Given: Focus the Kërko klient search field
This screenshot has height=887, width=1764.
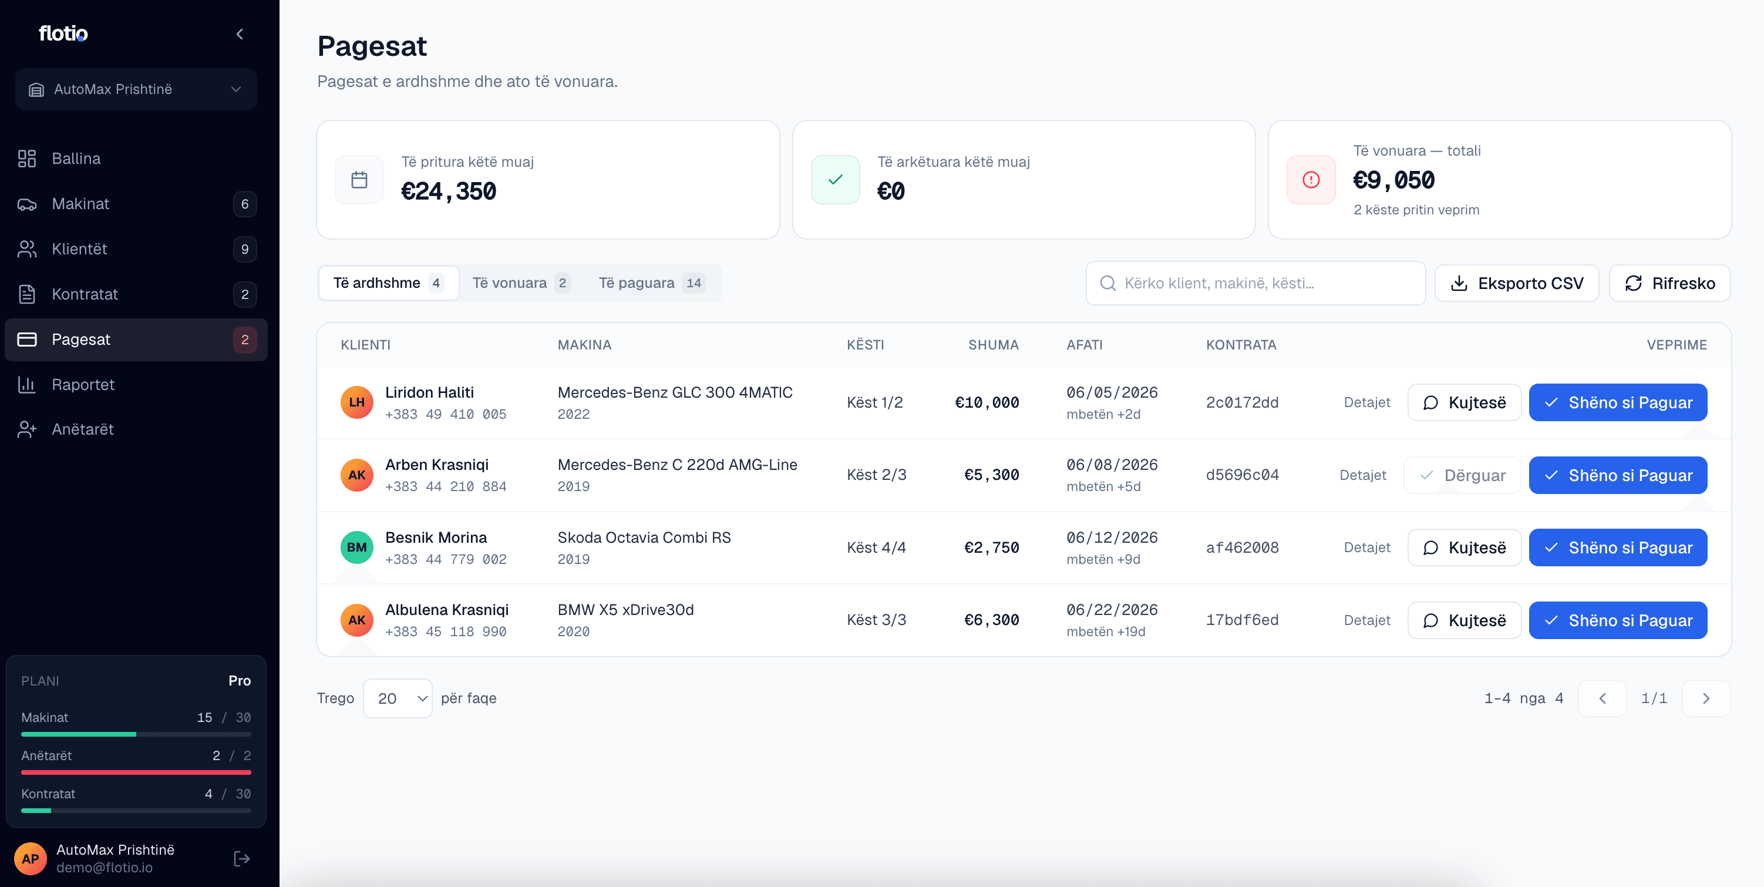Looking at the screenshot, I should click(x=1255, y=283).
